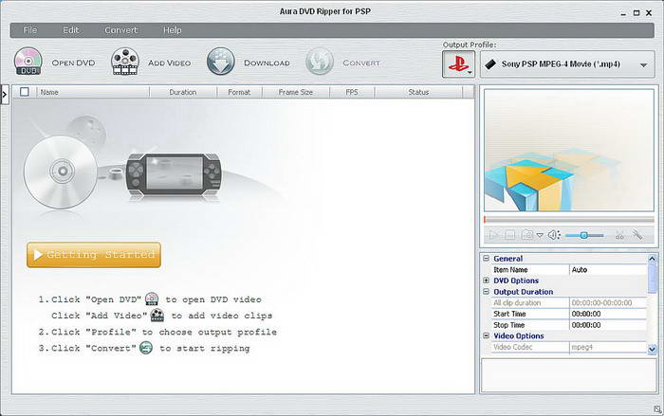Click the small Convert icon in instructions
Screen dimensions: 664x416
146,348
